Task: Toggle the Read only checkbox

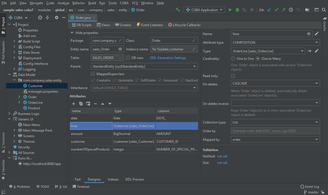Action: tap(233, 76)
